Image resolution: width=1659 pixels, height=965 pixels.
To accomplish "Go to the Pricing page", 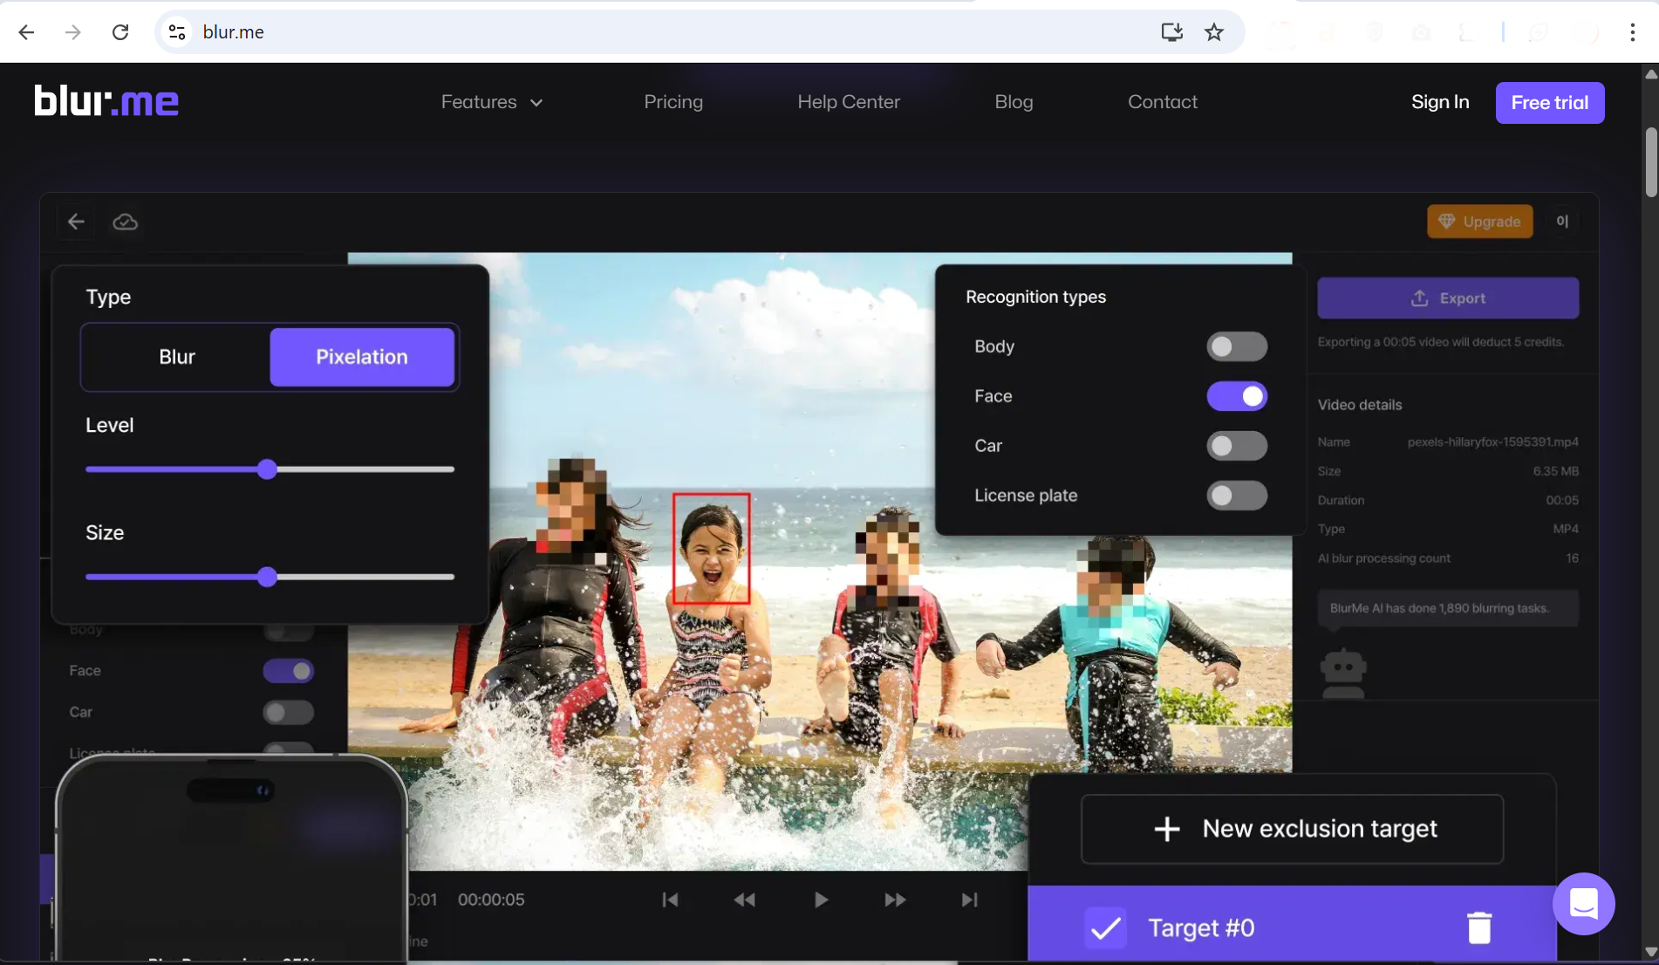I will (672, 102).
